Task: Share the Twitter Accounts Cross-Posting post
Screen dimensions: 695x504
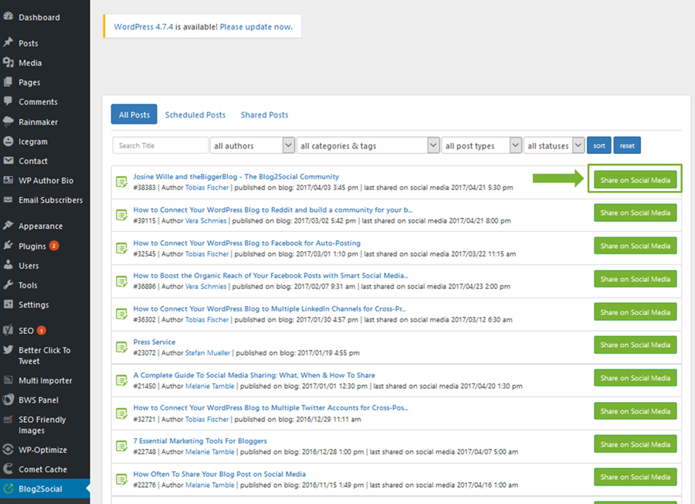Action: [636, 411]
